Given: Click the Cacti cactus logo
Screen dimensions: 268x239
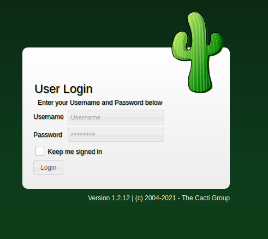Looking at the screenshot, I should pyautogui.click(x=198, y=52).
